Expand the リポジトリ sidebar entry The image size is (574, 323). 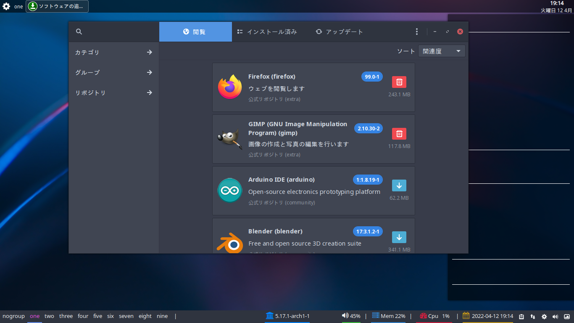[x=114, y=93]
